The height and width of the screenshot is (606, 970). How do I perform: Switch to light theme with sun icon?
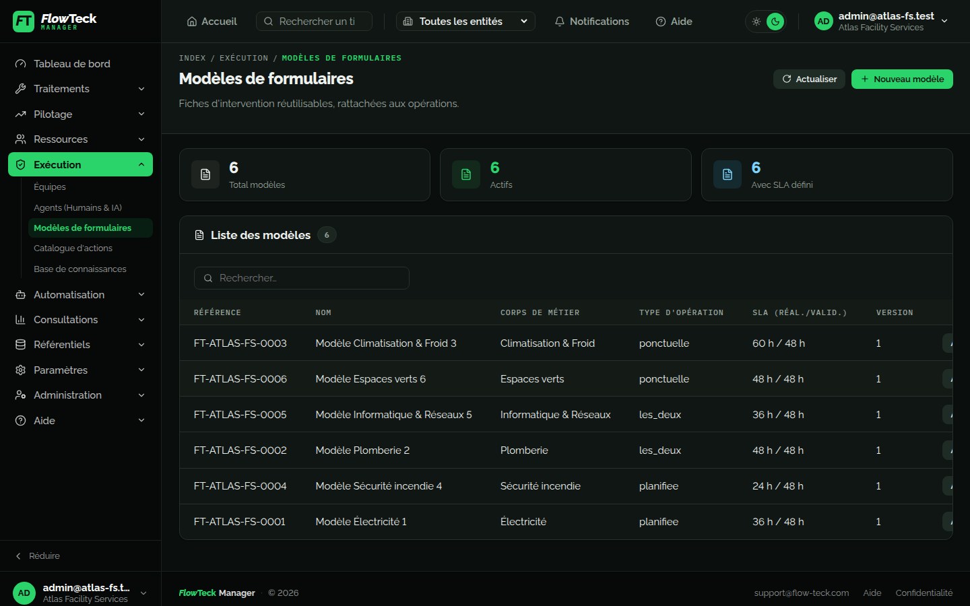[x=756, y=22]
